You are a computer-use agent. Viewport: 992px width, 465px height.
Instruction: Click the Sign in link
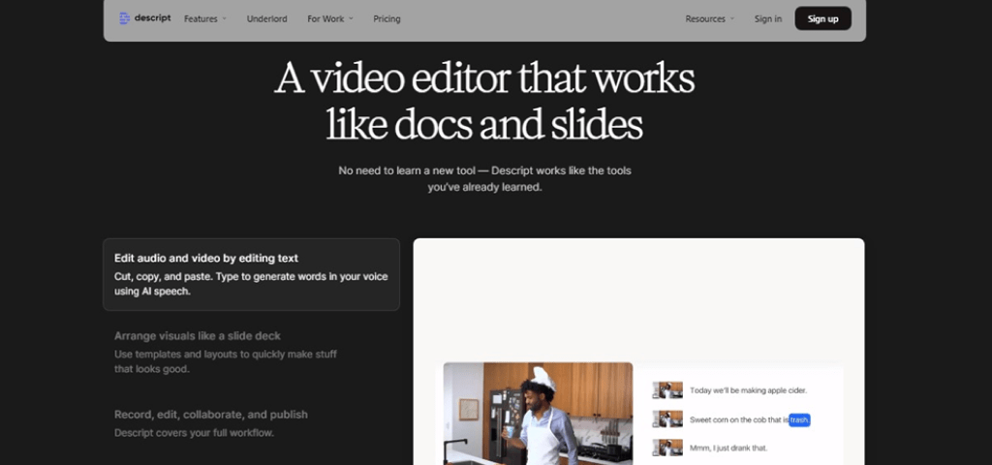click(x=768, y=18)
